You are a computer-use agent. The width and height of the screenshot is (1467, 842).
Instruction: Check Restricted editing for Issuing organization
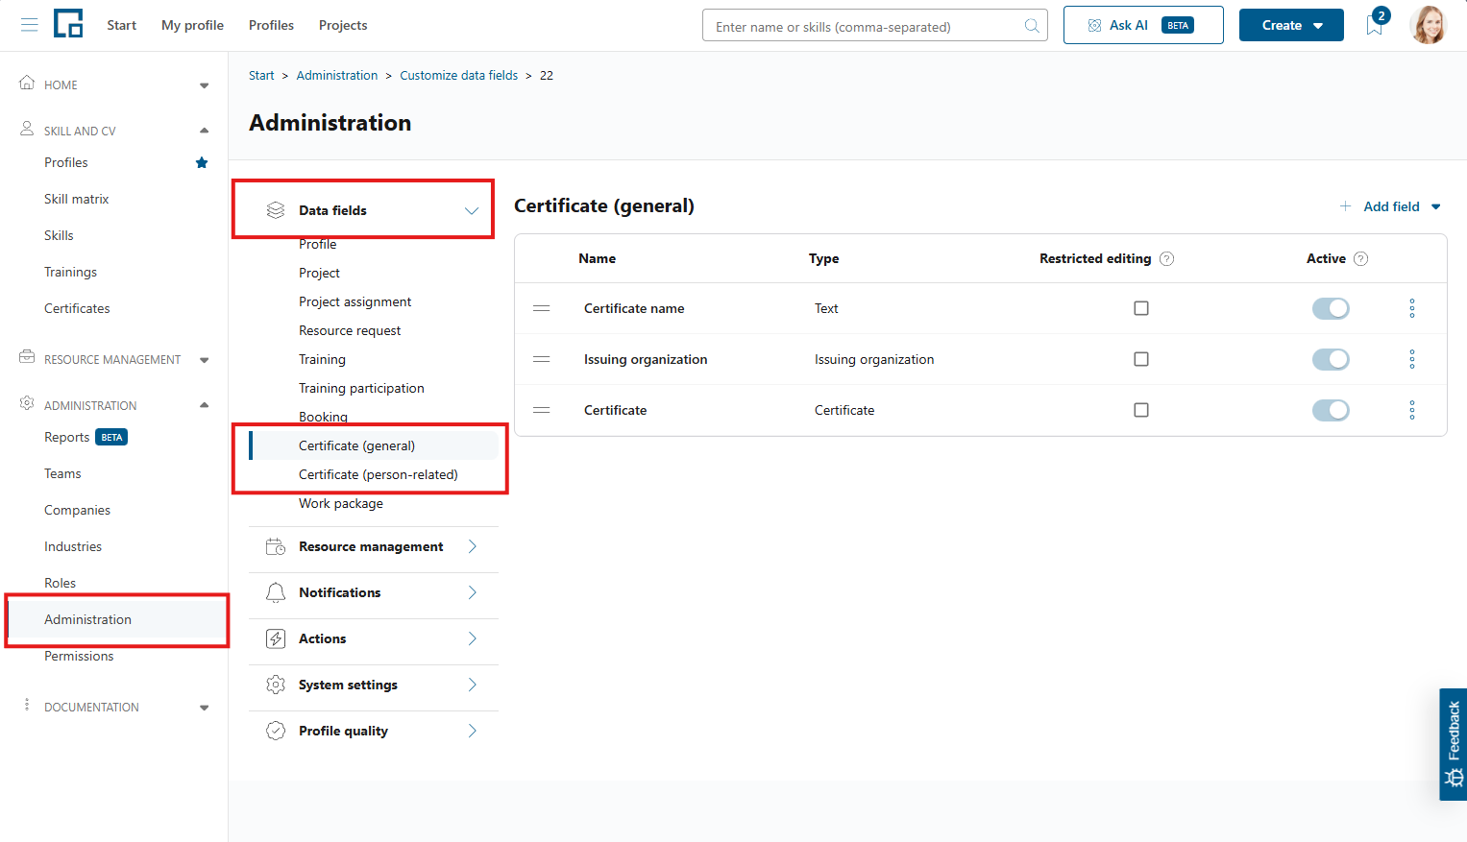(1141, 359)
